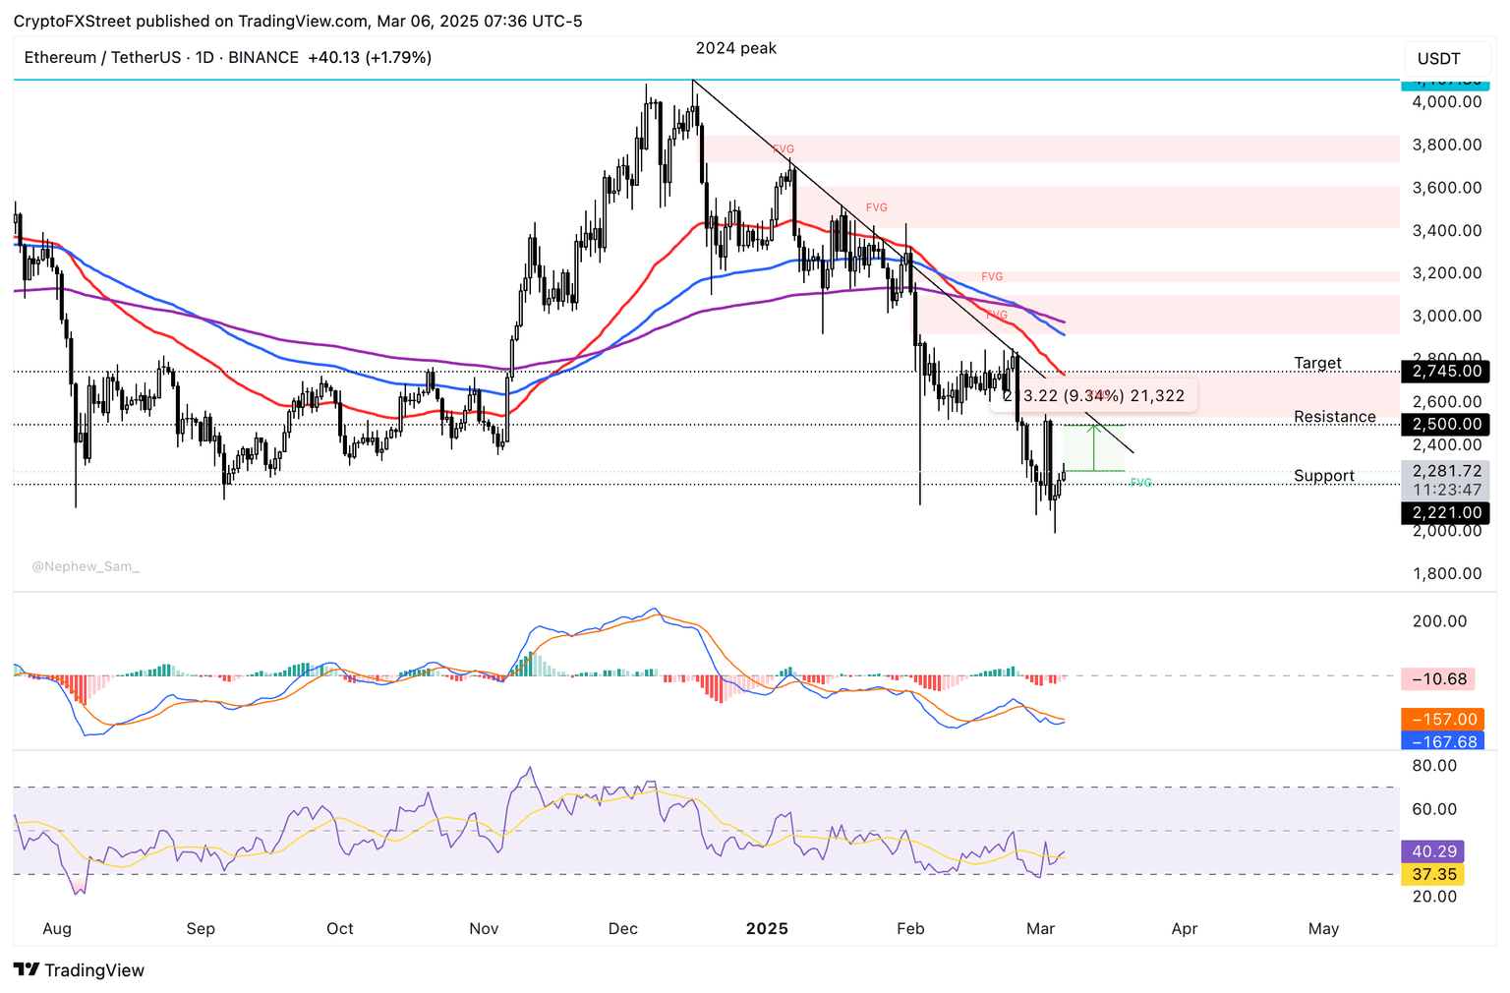Click the 2025 label on time axis
1510x993 pixels.
[767, 928]
